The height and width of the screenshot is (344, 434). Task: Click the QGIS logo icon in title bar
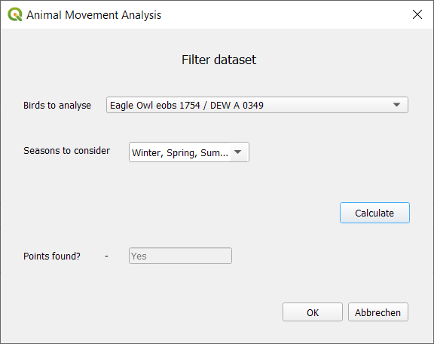(15, 14)
